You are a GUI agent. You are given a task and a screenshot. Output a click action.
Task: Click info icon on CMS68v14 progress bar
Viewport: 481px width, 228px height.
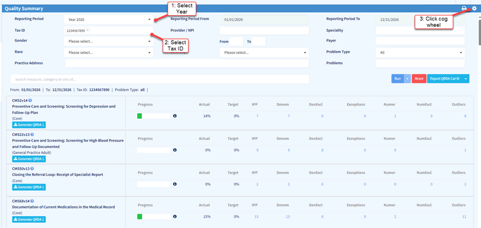tap(174, 216)
